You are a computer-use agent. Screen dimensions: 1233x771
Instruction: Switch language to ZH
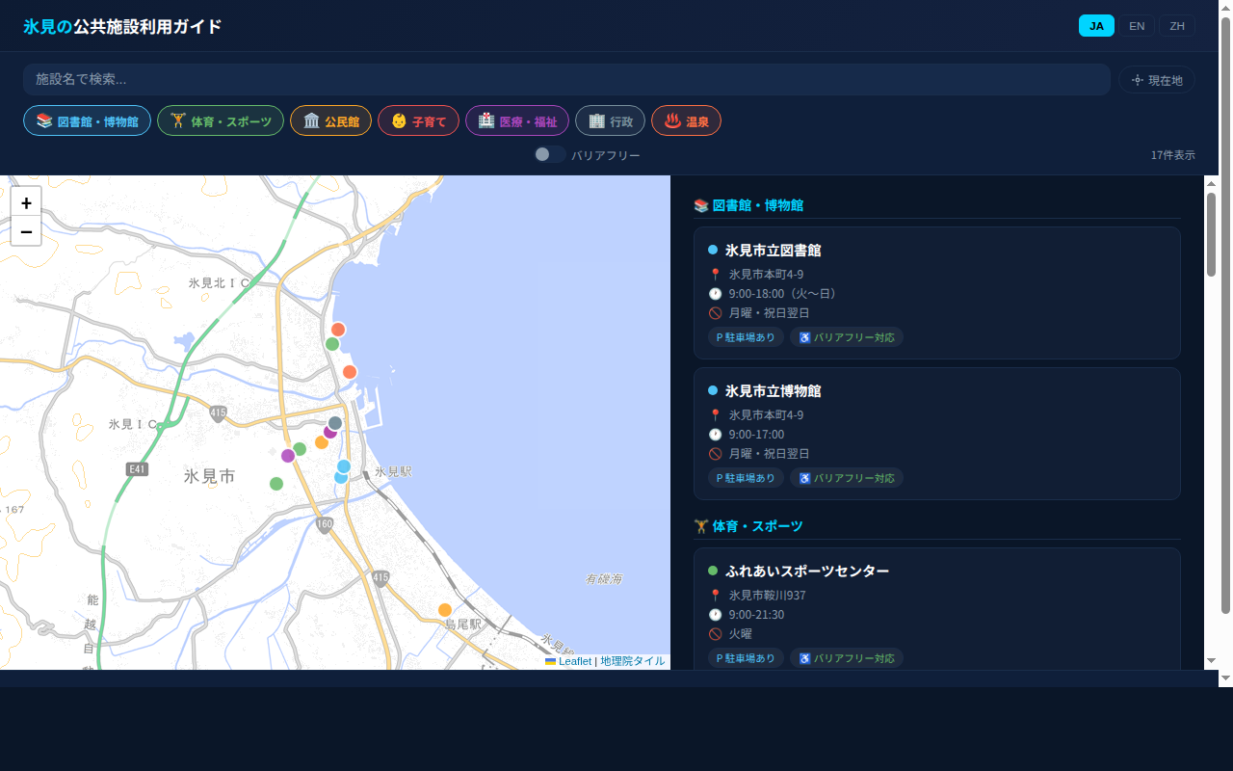click(x=1176, y=26)
